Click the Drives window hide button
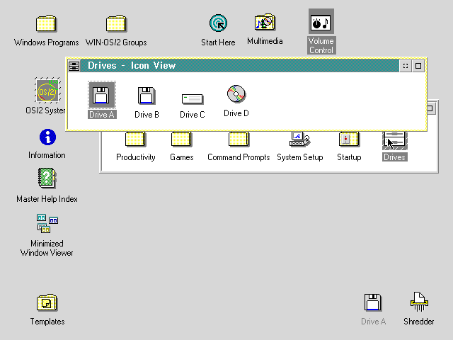Image resolution: width=453 pixels, height=340 pixels. pos(406,66)
